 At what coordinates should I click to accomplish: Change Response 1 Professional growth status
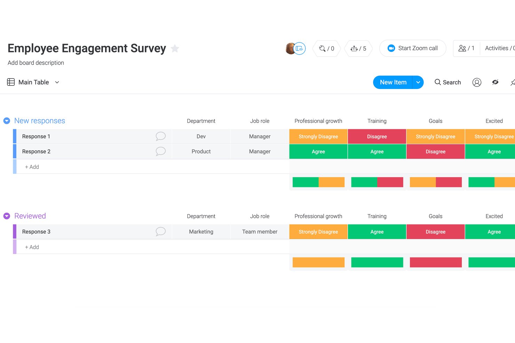(x=318, y=137)
